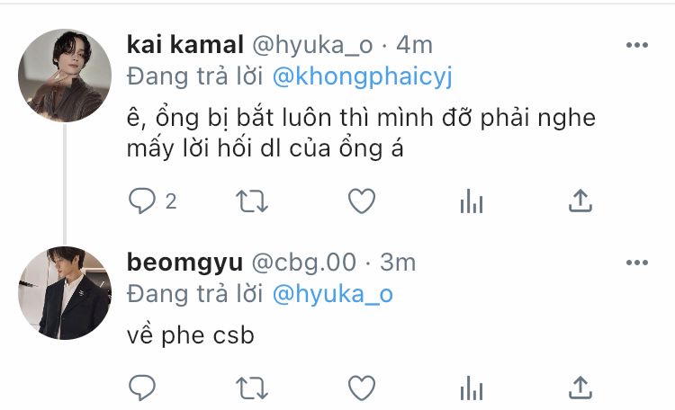The image size is (675, 410).
Task: Open the reply count 2 on kai's tweet
Action: tap(171, 201)
